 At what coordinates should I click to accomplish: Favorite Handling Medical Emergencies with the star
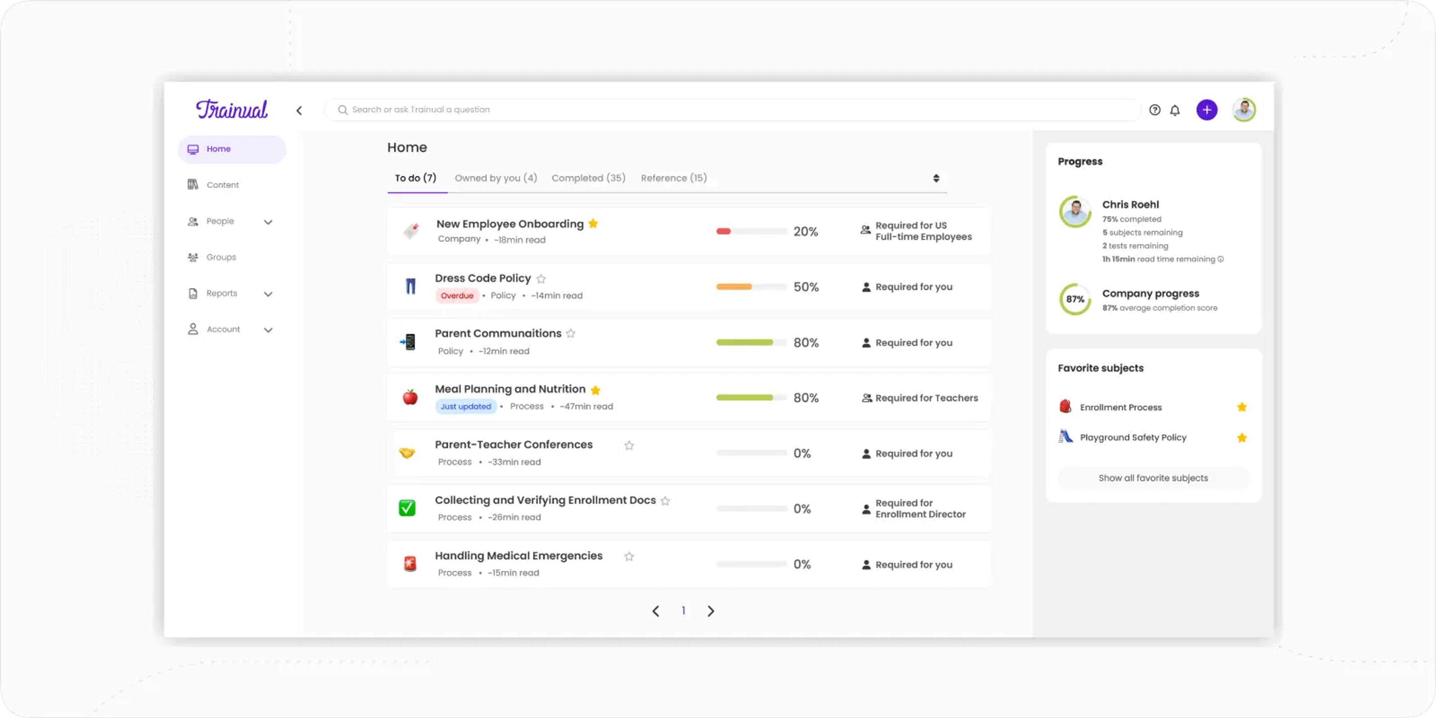point(629,556)
